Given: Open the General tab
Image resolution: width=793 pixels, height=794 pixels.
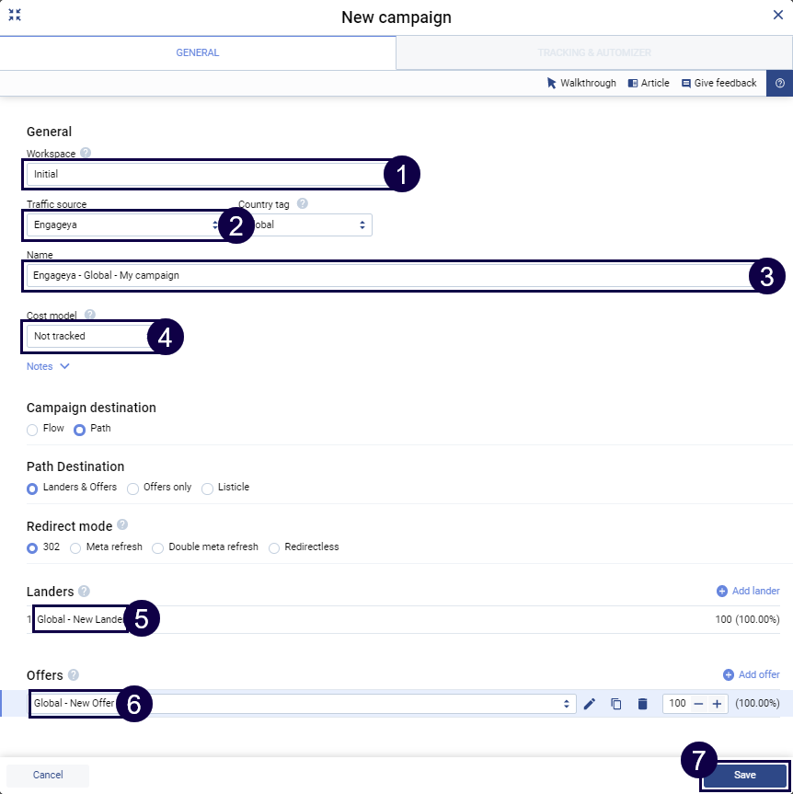Looking at the screenshot, I should click(198, 53).
